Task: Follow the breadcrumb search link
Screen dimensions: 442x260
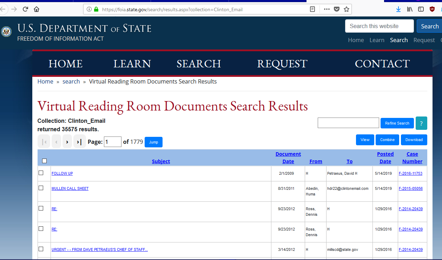Action: pyautogui.click(x=71, y=81)
